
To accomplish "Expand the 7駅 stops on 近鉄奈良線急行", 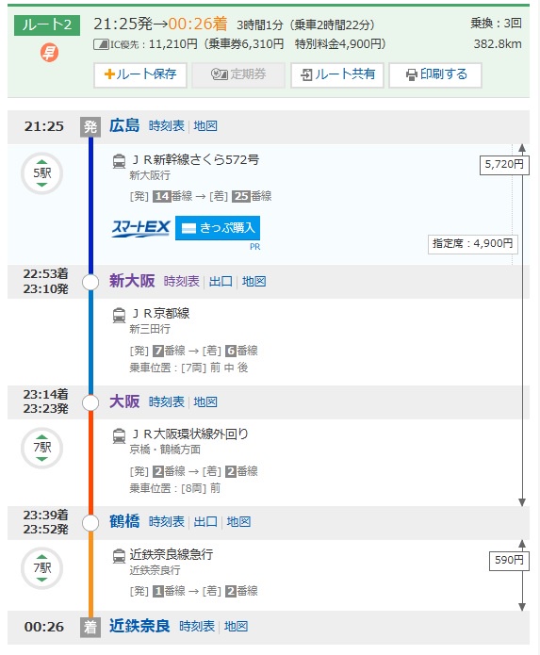I will tap(41, 568).
